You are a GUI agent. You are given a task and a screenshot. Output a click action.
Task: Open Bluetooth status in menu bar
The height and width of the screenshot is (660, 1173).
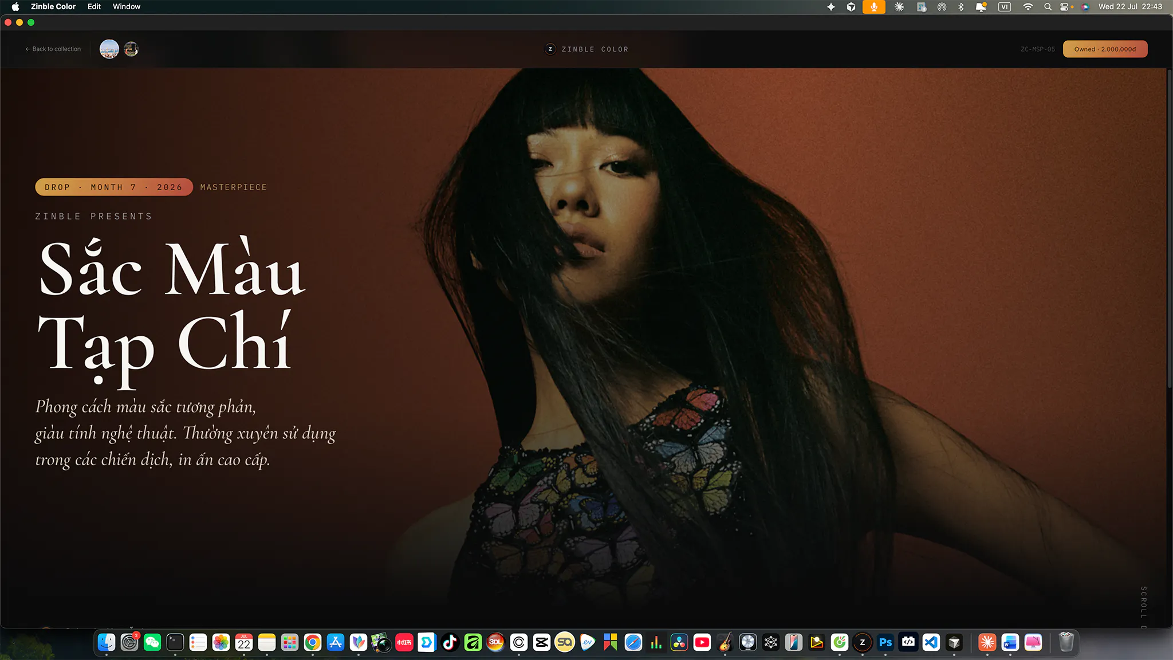(x=961, y=7)
